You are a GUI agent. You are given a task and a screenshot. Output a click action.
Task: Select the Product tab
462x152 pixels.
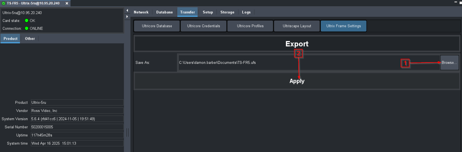point(10,38)
